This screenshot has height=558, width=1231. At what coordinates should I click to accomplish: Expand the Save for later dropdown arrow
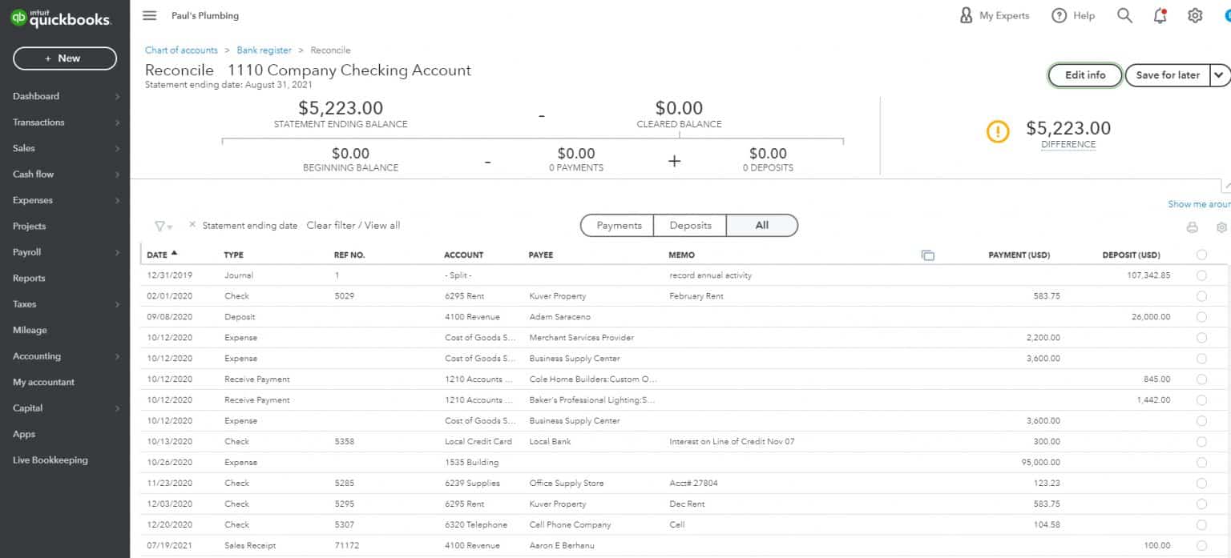(x=1220, y=74)
